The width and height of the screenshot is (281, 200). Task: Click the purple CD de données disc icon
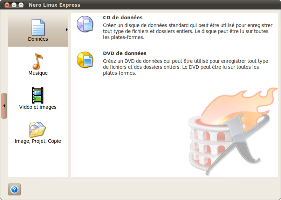tap(85, 24)
